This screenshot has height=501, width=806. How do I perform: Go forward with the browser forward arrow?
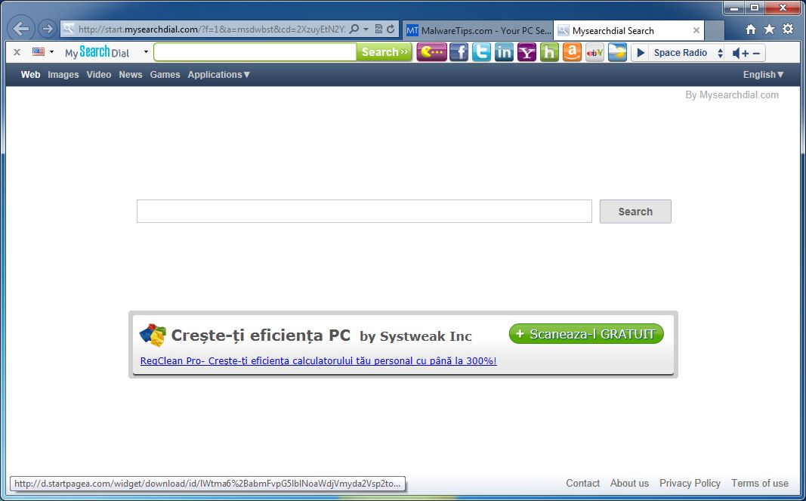coord(48,29)
